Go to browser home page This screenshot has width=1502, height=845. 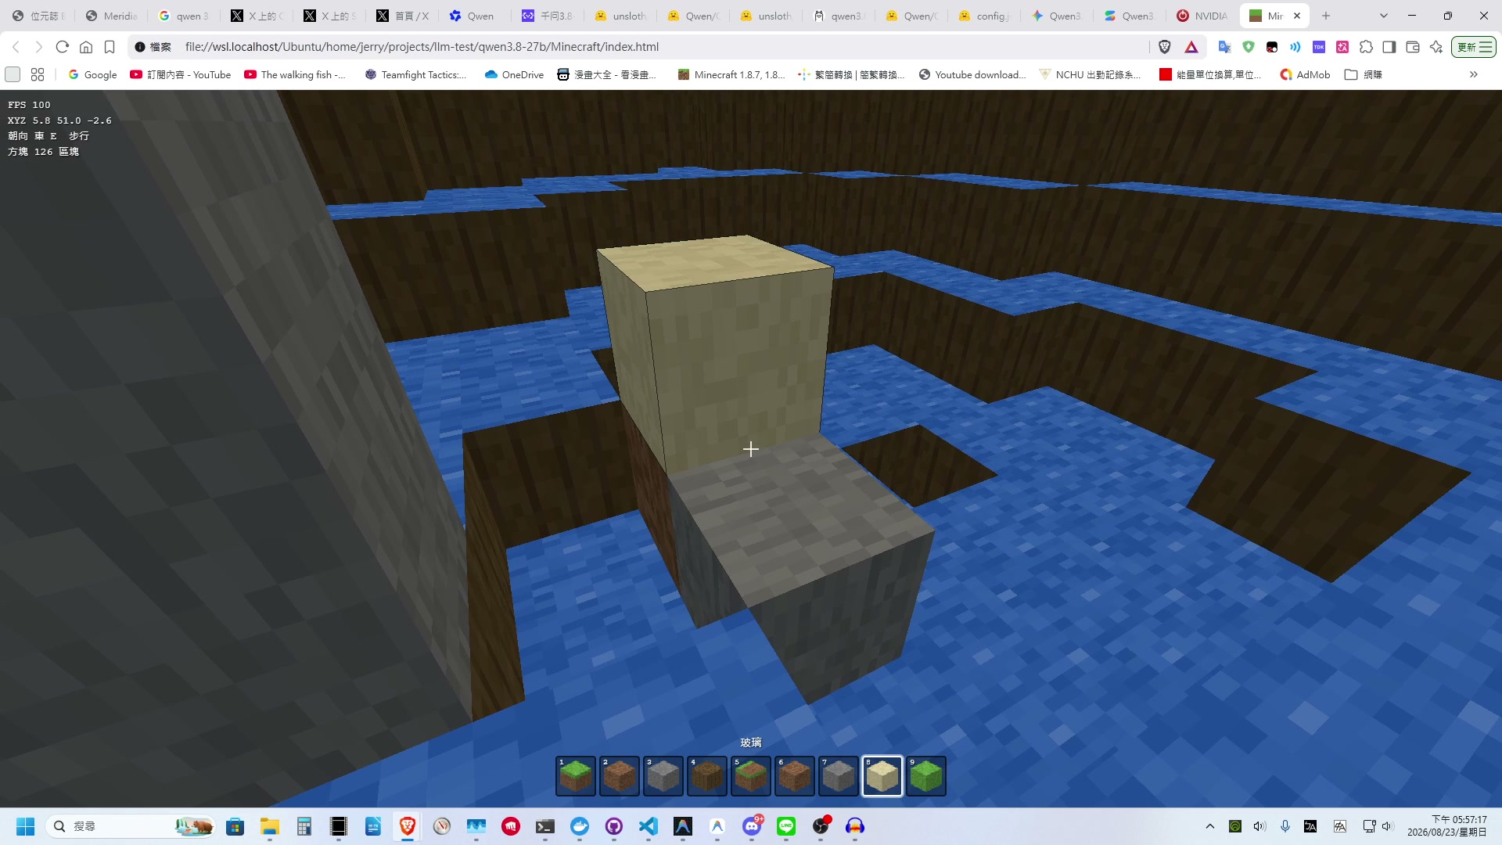pyautogui.click(x=86, y=47)
